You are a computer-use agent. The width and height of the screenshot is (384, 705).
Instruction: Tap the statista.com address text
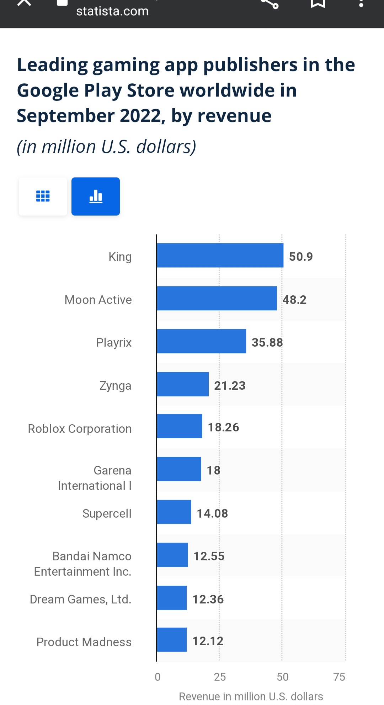point(112,11)
